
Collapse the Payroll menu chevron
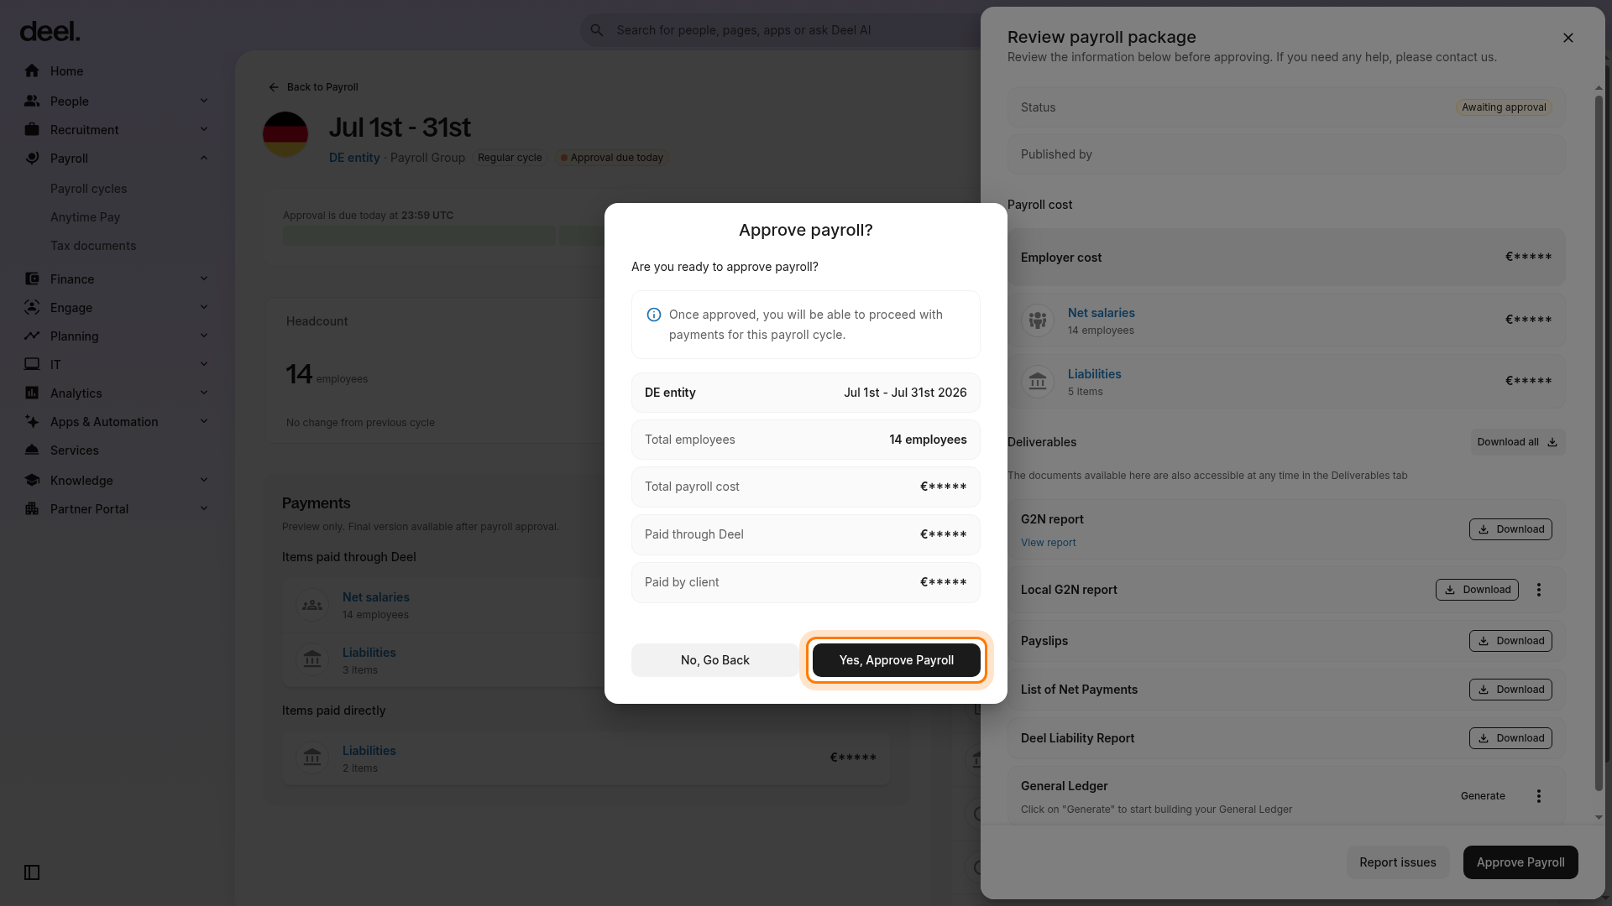(204, 159)
